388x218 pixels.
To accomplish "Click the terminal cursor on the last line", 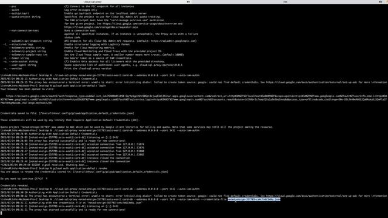I will click(x=1, y=213).
